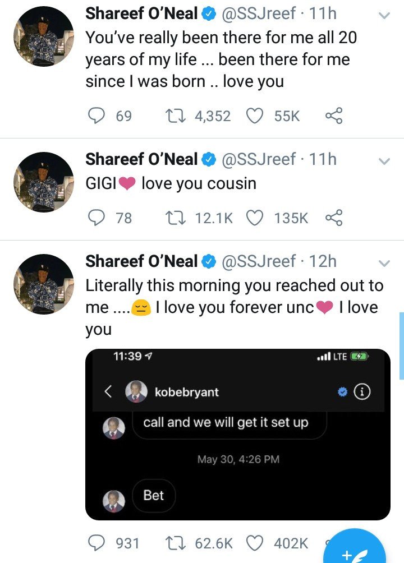The width and height of the screenshot is (404, 563).
Task: Expand the dropdown arrow on GIGI tweet
Action: (x=384, y=161)
